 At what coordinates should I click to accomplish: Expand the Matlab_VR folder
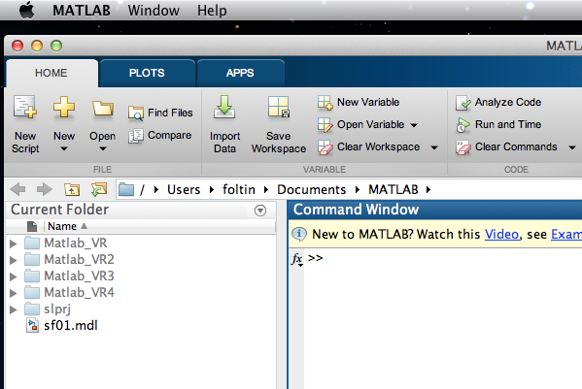click(14, 243)
